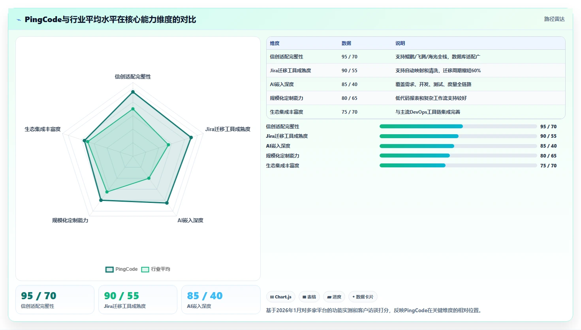Click PingCode radar point on Jira迁移工具成熟度 axis
Viewport: 581px width, 330px height.
click(191, 137)
